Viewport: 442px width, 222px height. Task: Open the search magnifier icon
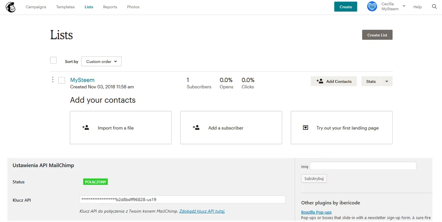pyautogui.click(x=434, y=7)
